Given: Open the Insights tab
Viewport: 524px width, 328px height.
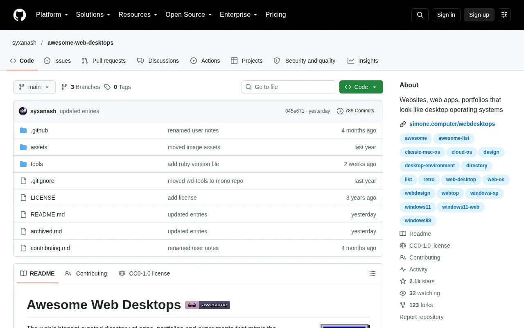Looking at the screenshot, I should click(363, 61).
